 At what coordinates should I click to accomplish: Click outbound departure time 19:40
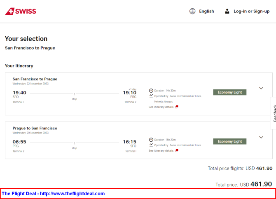click(x=19, y=93)
